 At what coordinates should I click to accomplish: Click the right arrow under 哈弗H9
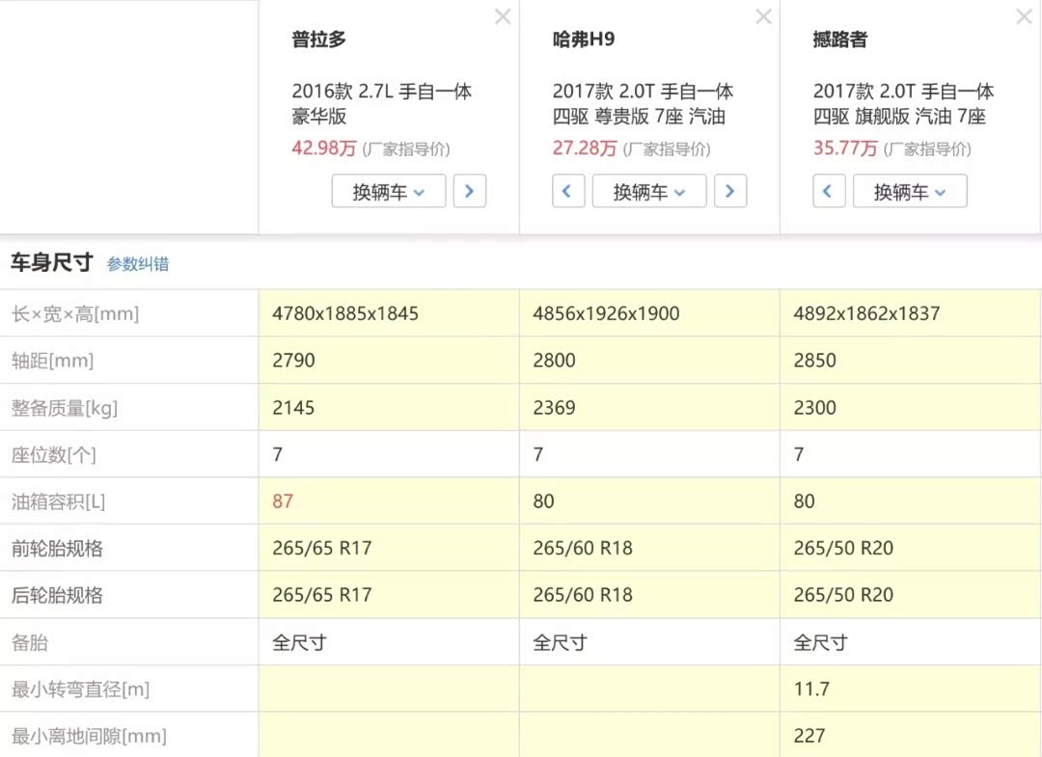(x=730, y=191)
